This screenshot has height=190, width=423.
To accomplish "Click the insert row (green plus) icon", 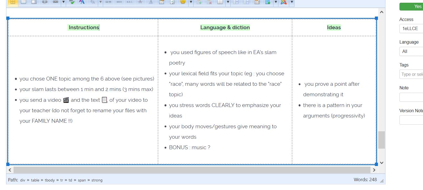I will [199, 2].
